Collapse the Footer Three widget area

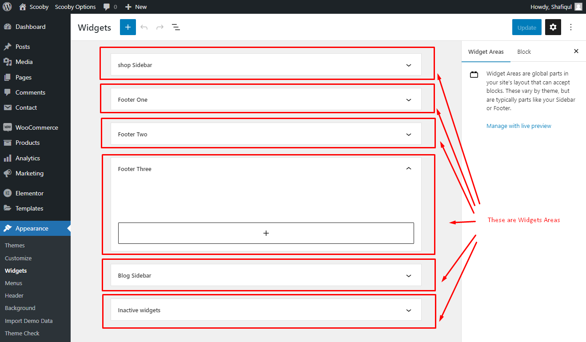[409, 169]
